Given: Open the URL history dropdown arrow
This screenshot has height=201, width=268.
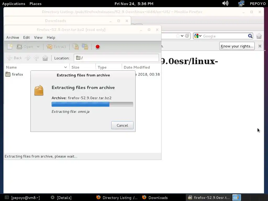Looking at the screenshot, I should point(182,36).
